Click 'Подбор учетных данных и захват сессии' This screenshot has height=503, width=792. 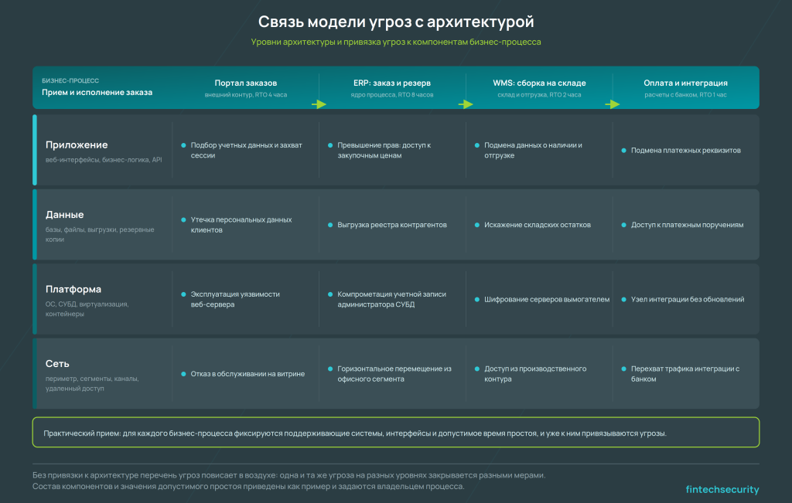click(x=246, y=151)
